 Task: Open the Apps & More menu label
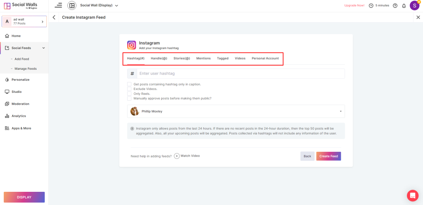click(x=21, y=128)
